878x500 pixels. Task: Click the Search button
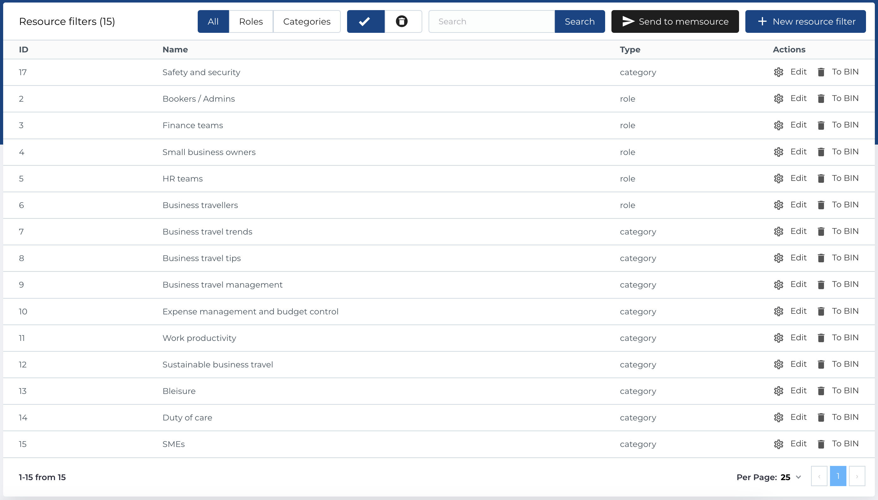point(580,21)
